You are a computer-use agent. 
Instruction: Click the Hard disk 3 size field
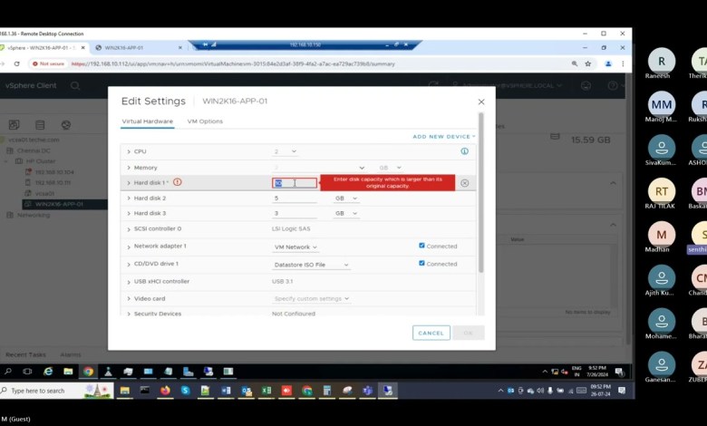tap(295, 213)
